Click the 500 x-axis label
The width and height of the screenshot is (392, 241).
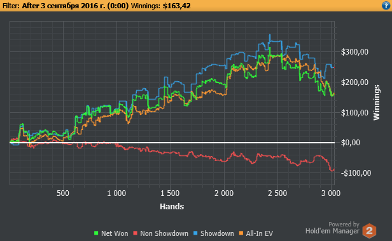point(63,193)
